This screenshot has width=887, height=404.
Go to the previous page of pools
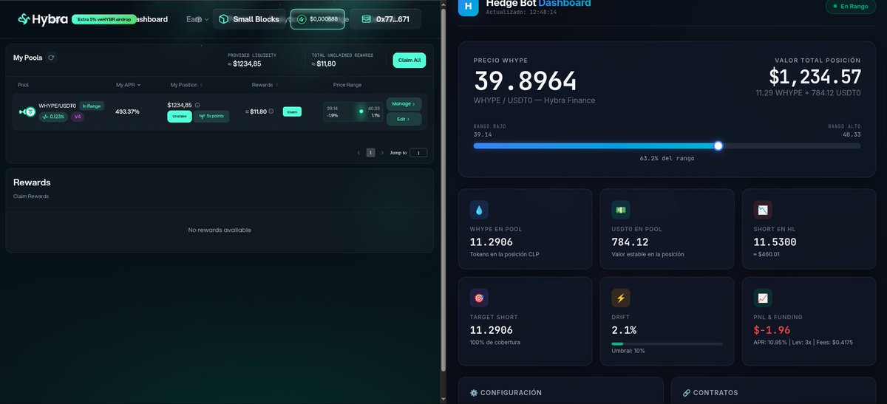coord(359,153)
